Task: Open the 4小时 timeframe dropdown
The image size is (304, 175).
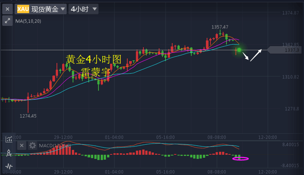Action: click(83, 9)
